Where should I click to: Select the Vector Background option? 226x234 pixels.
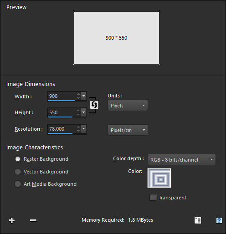pyautogui.click(x=18, y=172)
